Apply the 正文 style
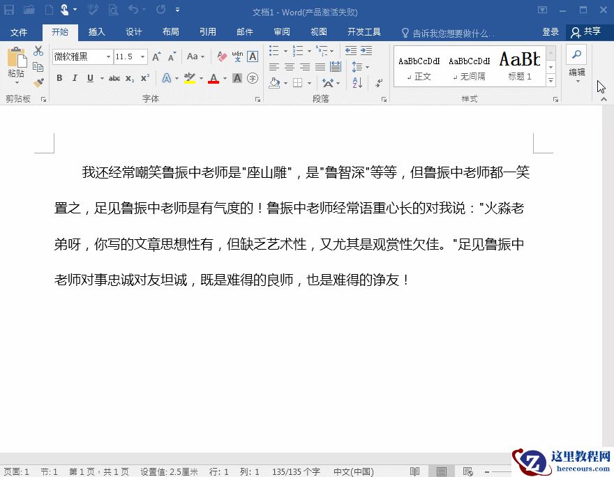 click(x=419, y=68)
